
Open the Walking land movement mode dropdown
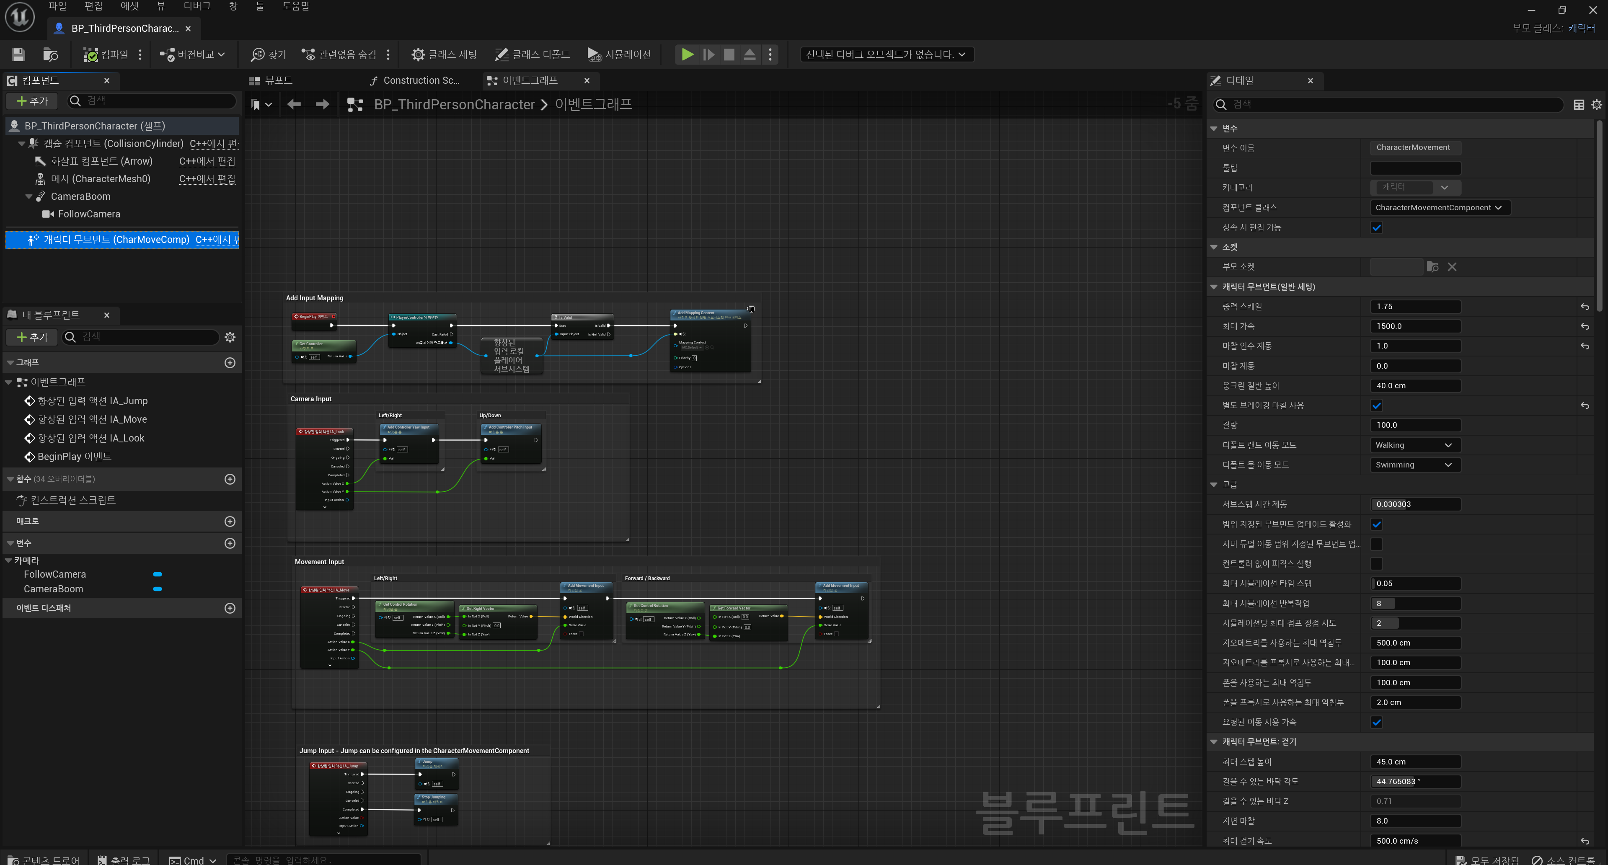point(1414,445)
